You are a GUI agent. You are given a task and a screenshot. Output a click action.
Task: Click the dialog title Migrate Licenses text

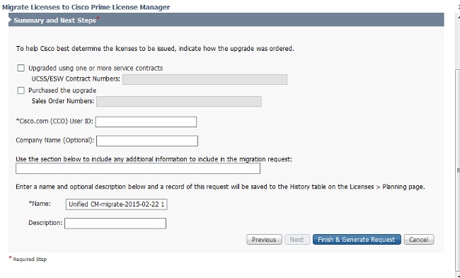tap(86, 7)
